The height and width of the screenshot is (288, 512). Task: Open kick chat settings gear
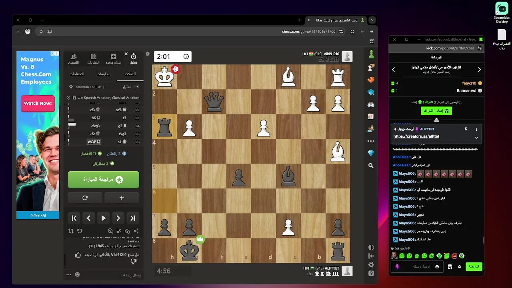point(459,266)
